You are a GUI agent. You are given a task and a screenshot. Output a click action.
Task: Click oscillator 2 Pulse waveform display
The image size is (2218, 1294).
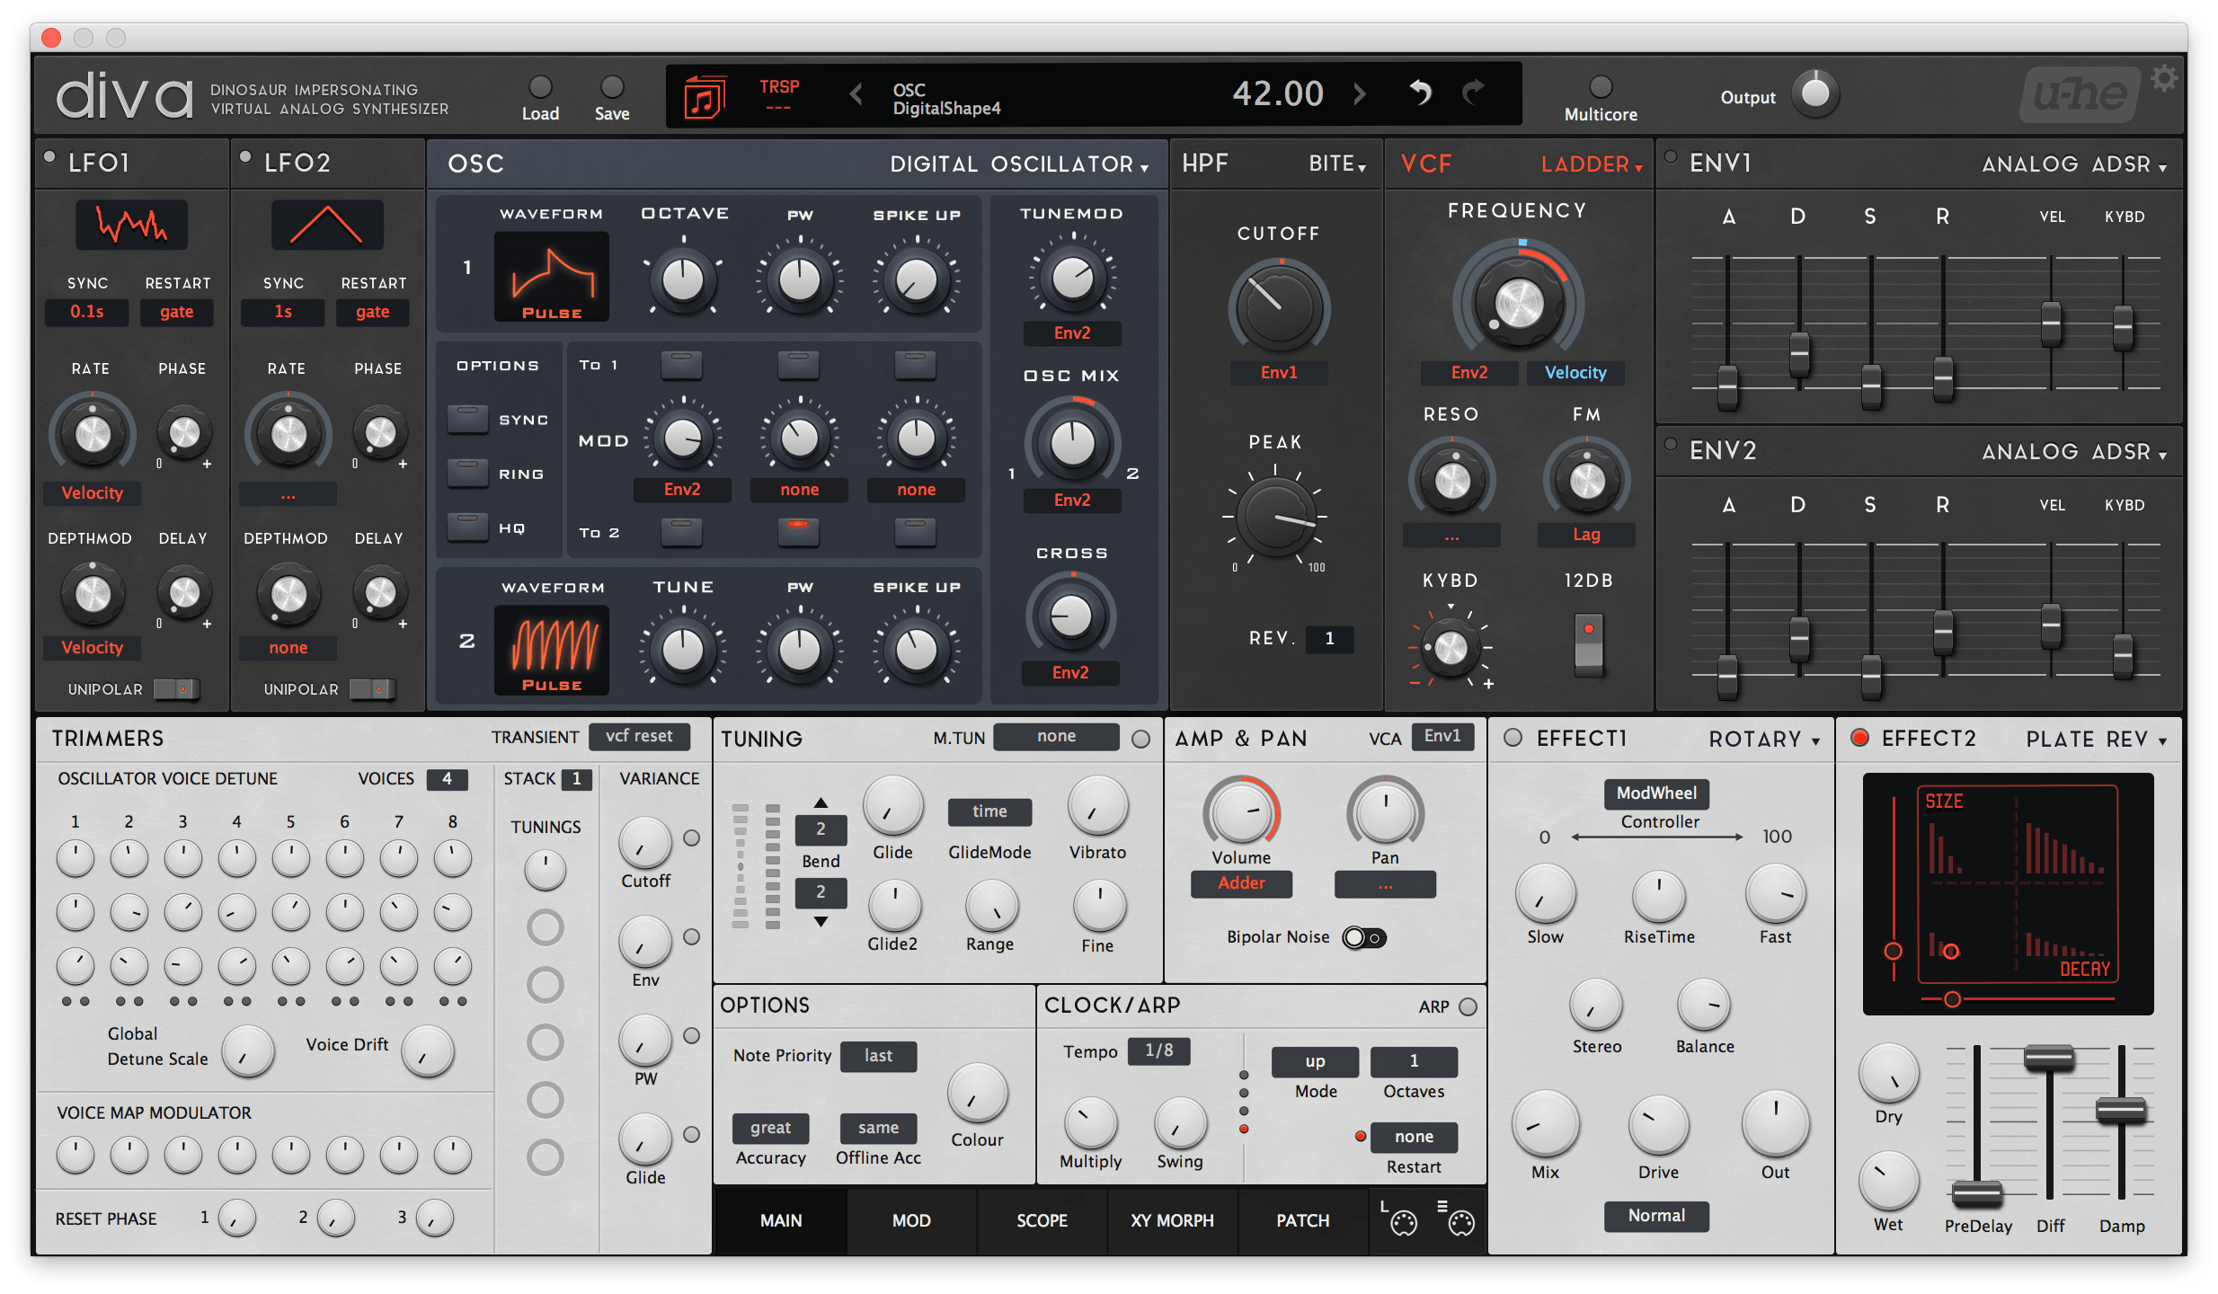pos(552,650)
